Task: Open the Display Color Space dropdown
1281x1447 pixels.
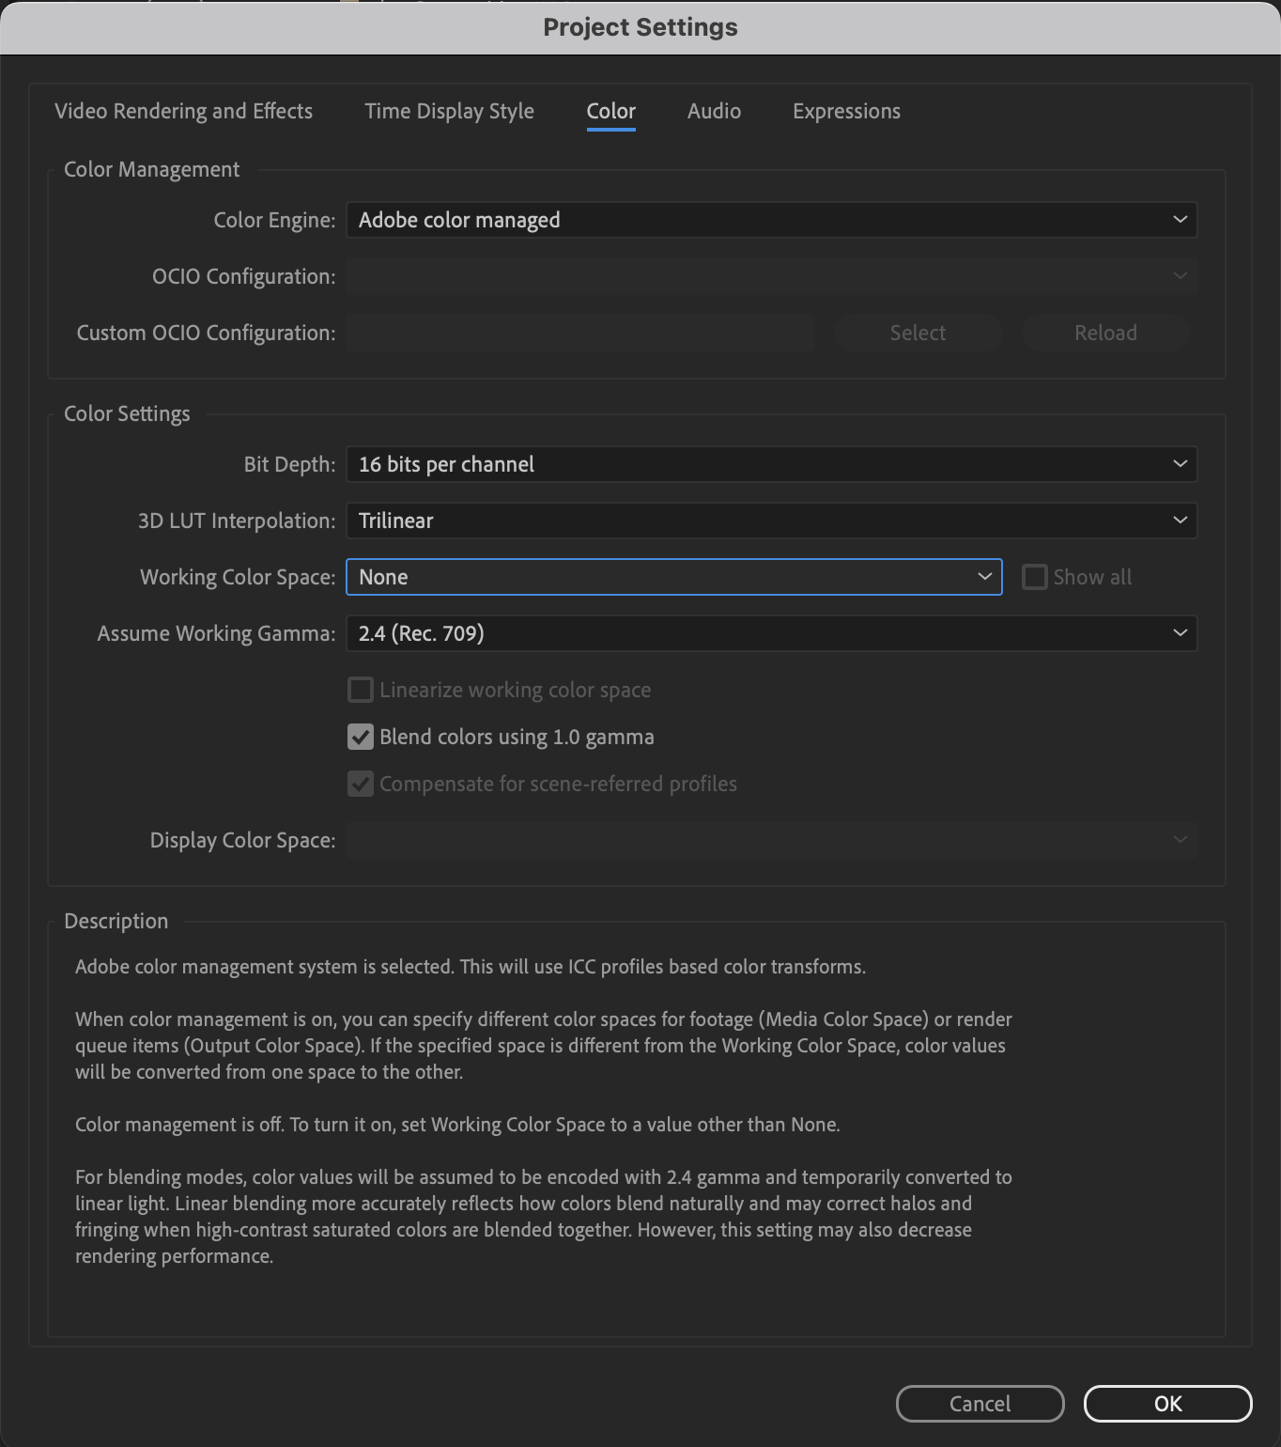Action: tap(770, 839)
